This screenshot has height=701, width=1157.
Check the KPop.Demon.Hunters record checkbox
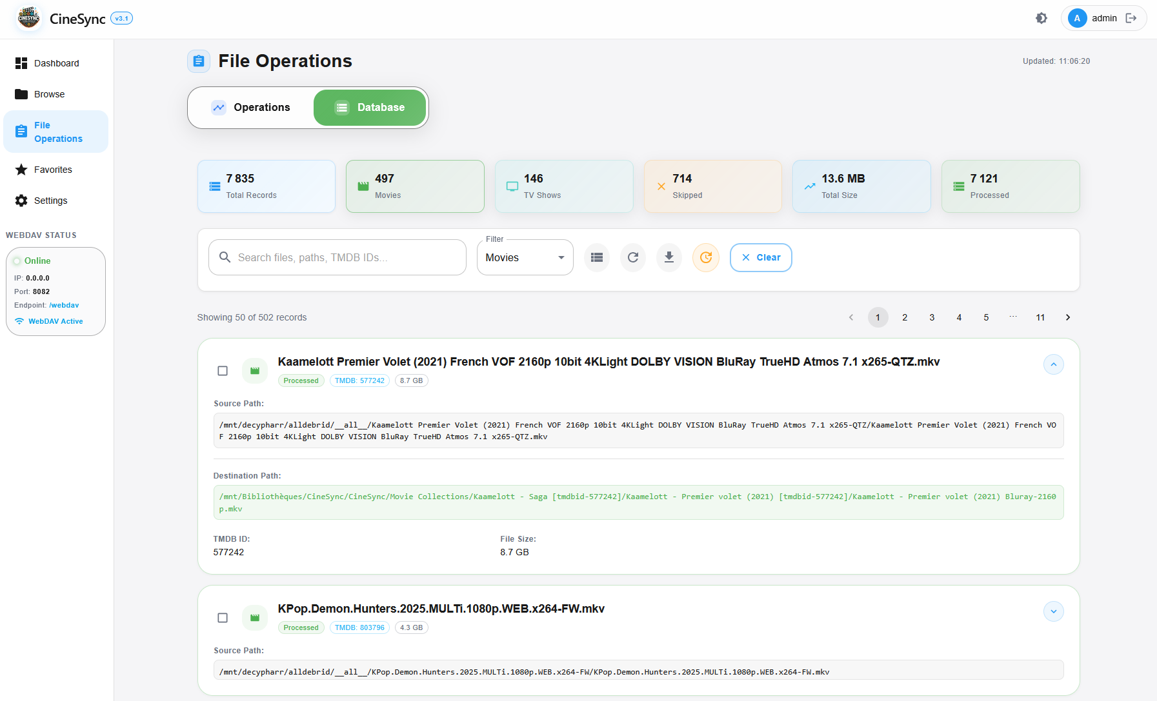(x=223, y=618)
